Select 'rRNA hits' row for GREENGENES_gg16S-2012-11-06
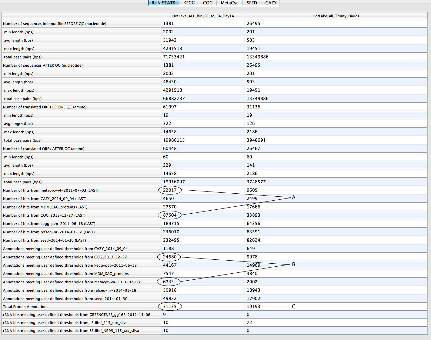The height and width of the screenshot is (340, 431). coord(214,315)
